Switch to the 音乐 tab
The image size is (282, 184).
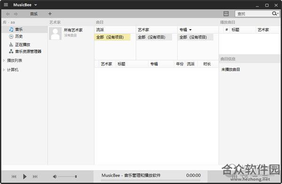(34, 14)
